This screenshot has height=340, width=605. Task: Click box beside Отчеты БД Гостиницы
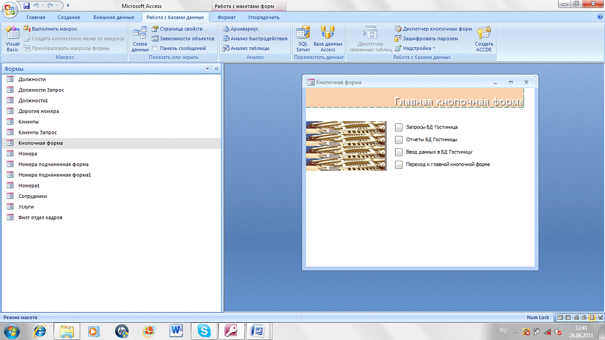point(399,140)
